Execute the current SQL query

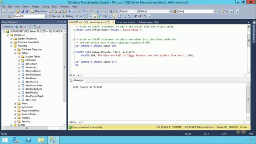pyautogui.click(x=54, y=16)
